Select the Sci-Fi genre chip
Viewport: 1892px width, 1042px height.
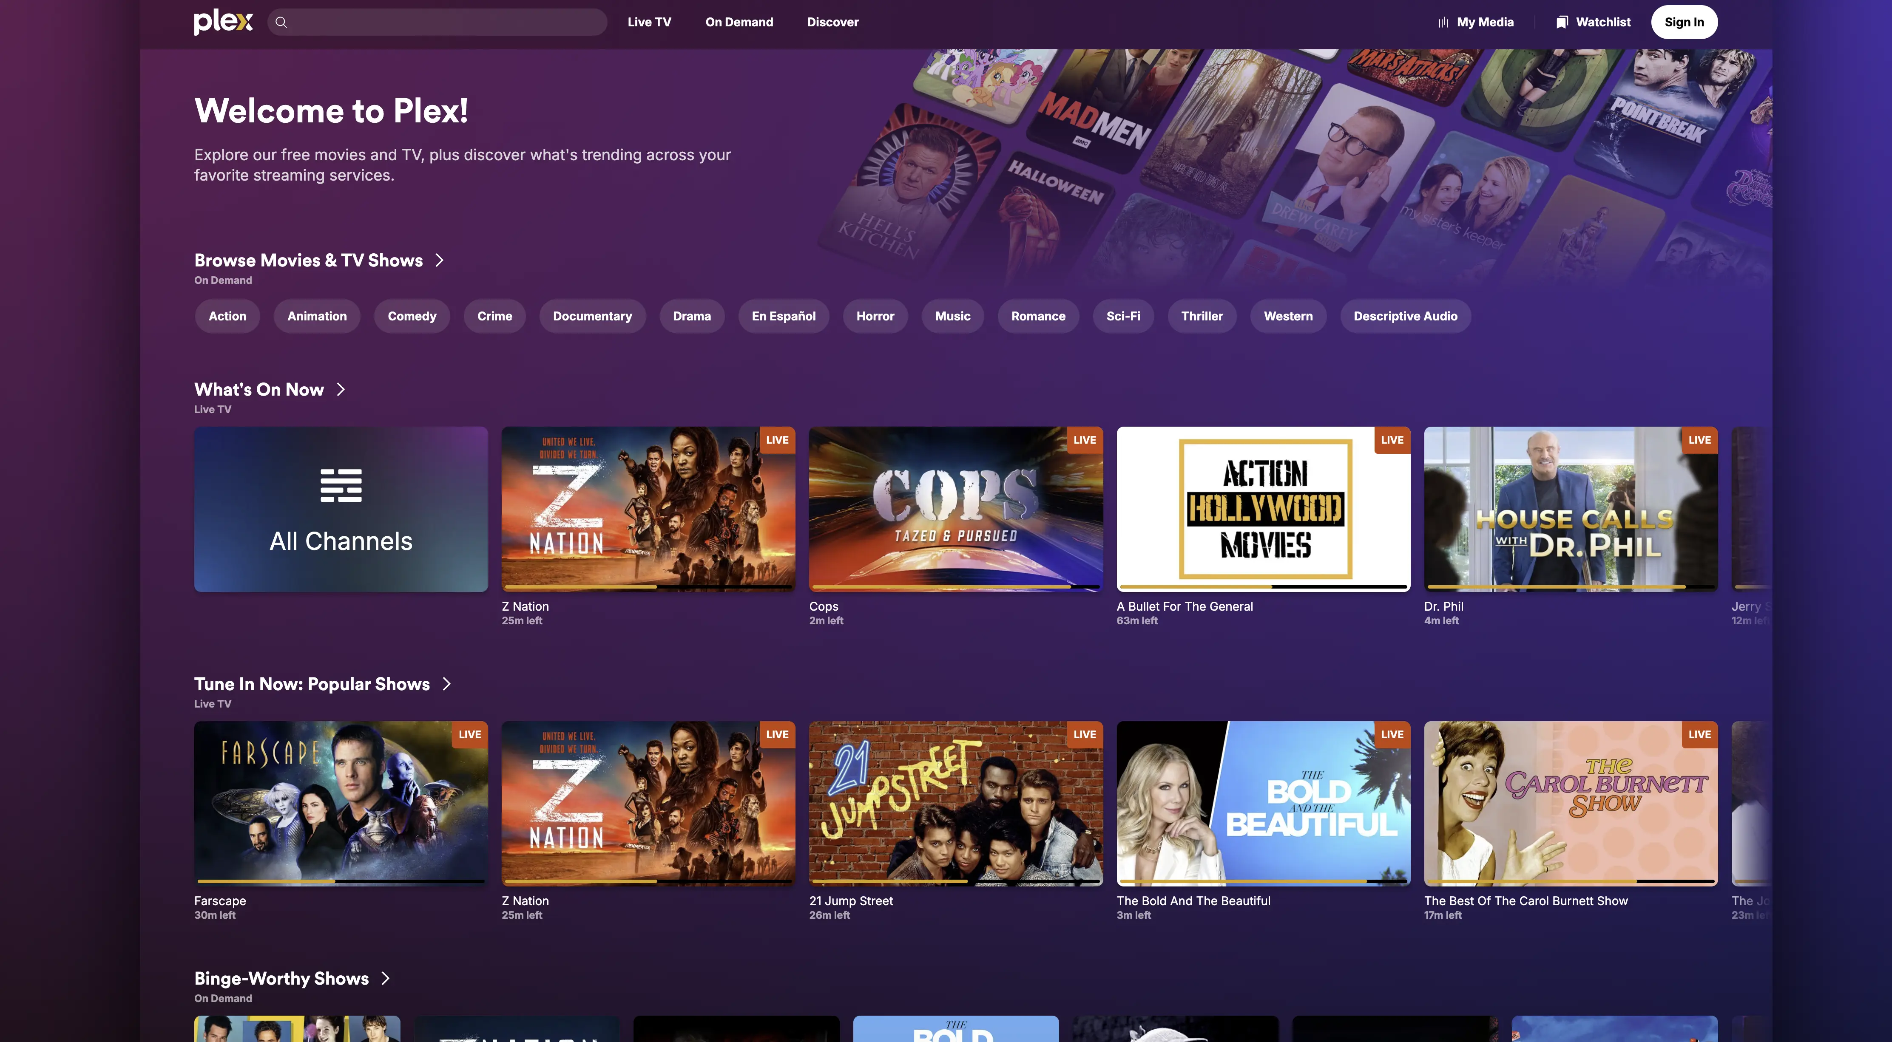(1123, 316)
